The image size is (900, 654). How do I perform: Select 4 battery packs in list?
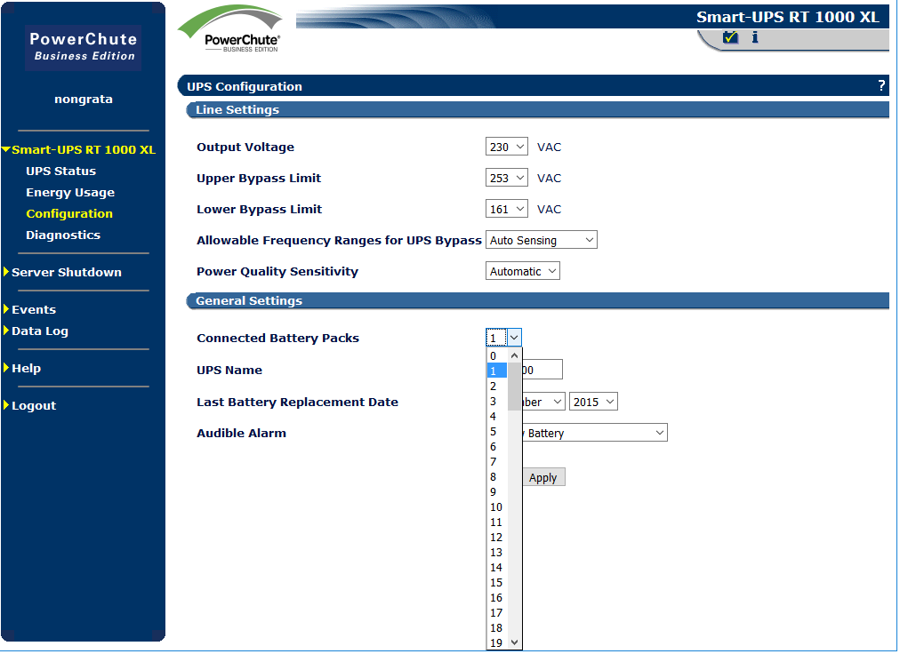pos(497,416)
